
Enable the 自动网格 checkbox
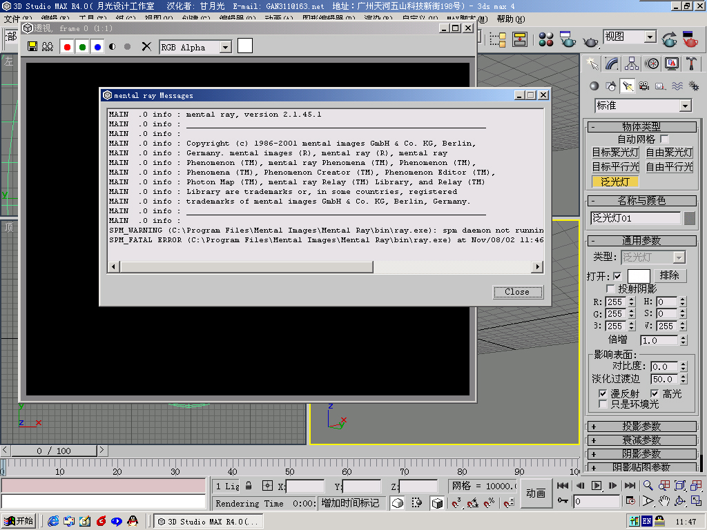(664, 139)
